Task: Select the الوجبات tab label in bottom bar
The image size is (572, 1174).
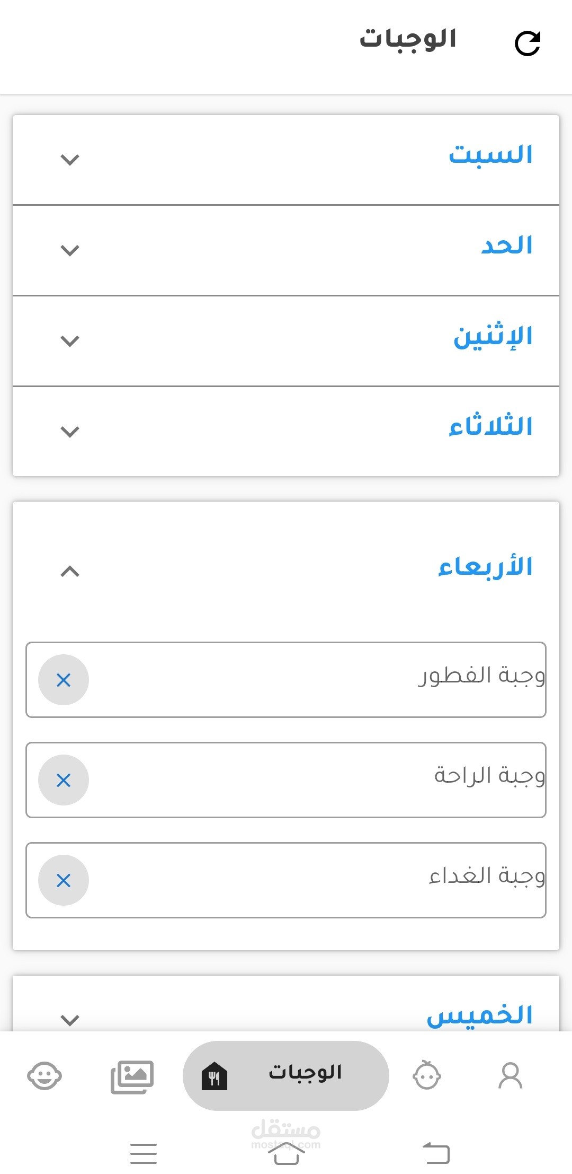Action: (305, 1072)
